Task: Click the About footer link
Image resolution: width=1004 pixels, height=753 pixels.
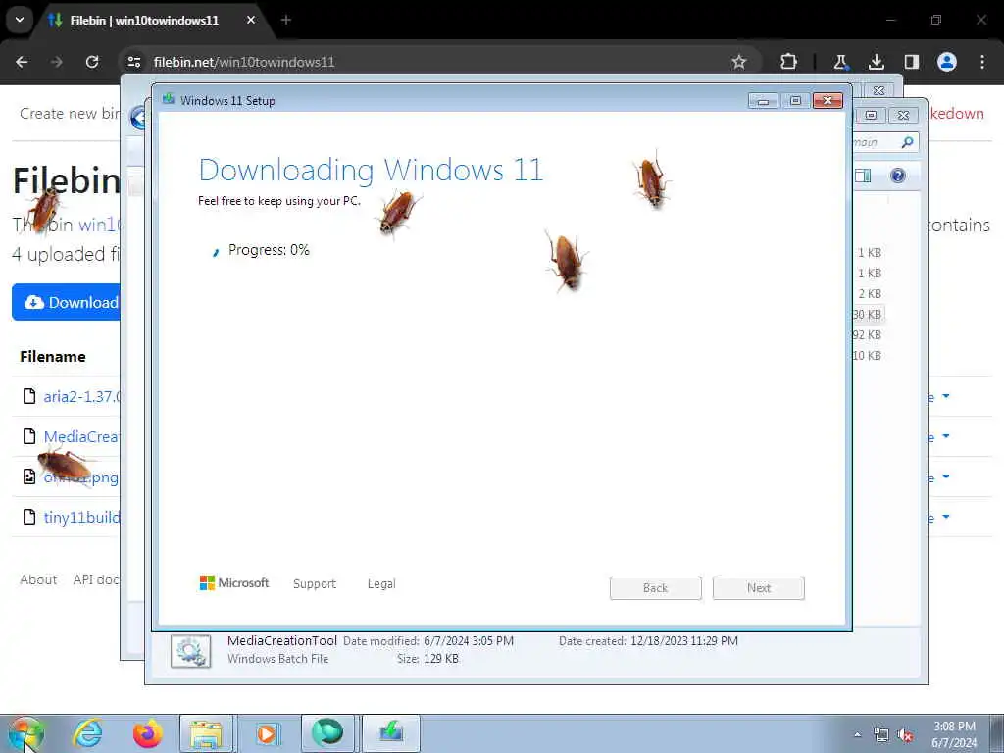Action: click(x=38, y=579)
